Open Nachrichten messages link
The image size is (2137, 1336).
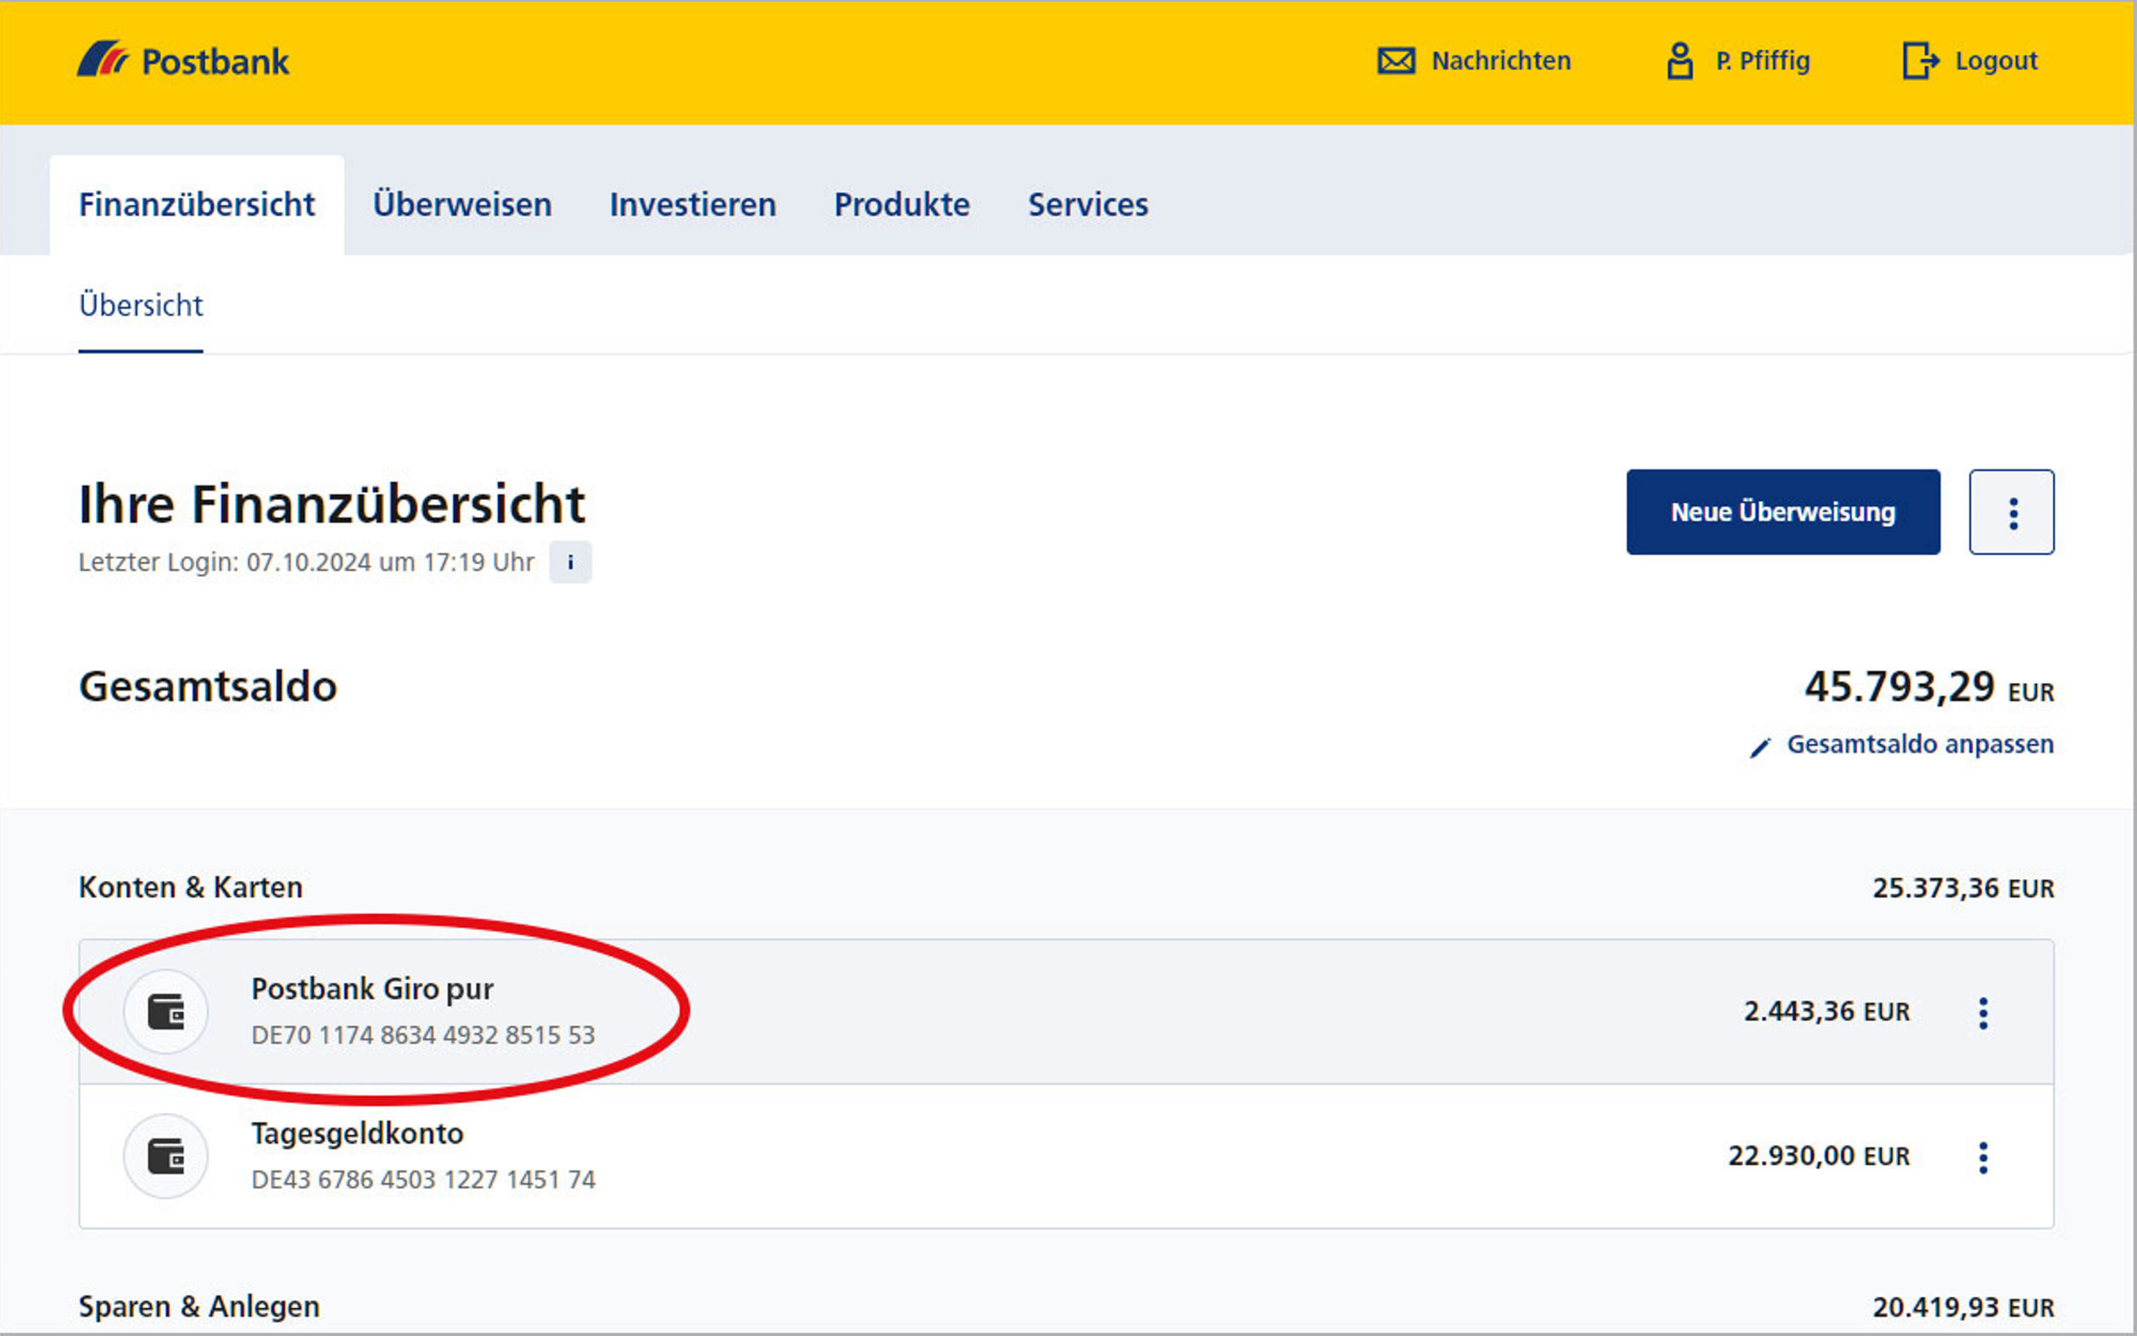click(x=1500, y=61)
